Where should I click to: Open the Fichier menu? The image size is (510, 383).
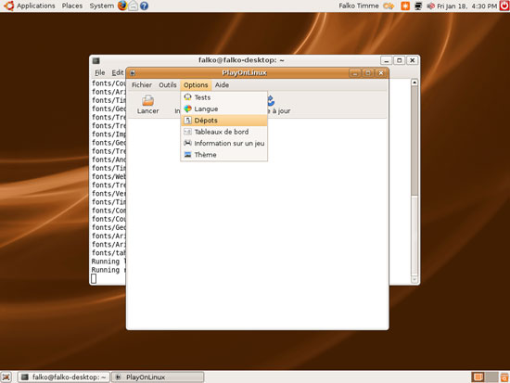click(x=142, y=85)
